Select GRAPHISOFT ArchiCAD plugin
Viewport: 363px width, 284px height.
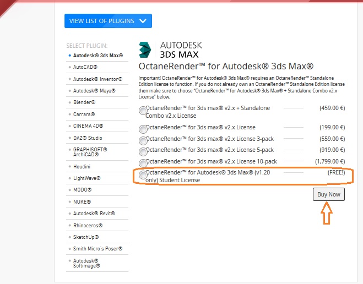point(90,152)
